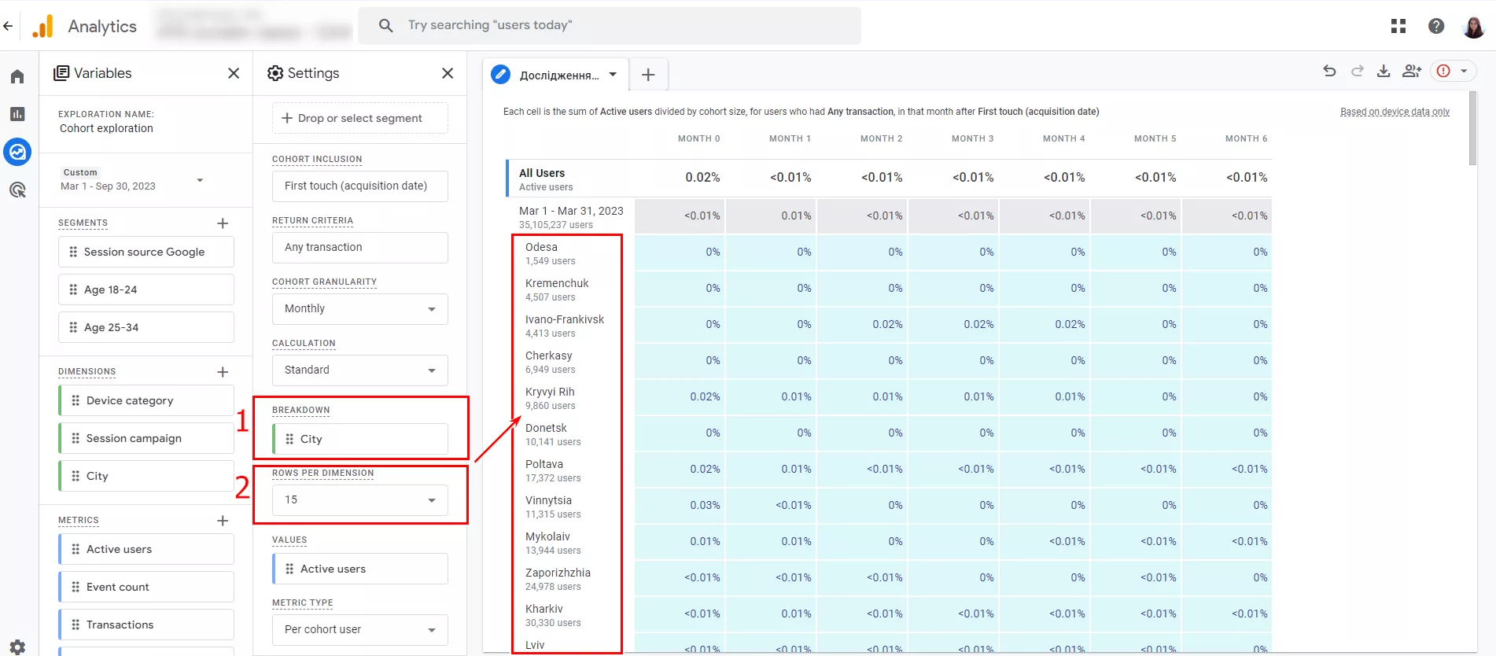Viewport: 1496px width, 656px height.
Task: Open the Help question mark icon
Action: pyautogui.click(x=1436, y=26)
